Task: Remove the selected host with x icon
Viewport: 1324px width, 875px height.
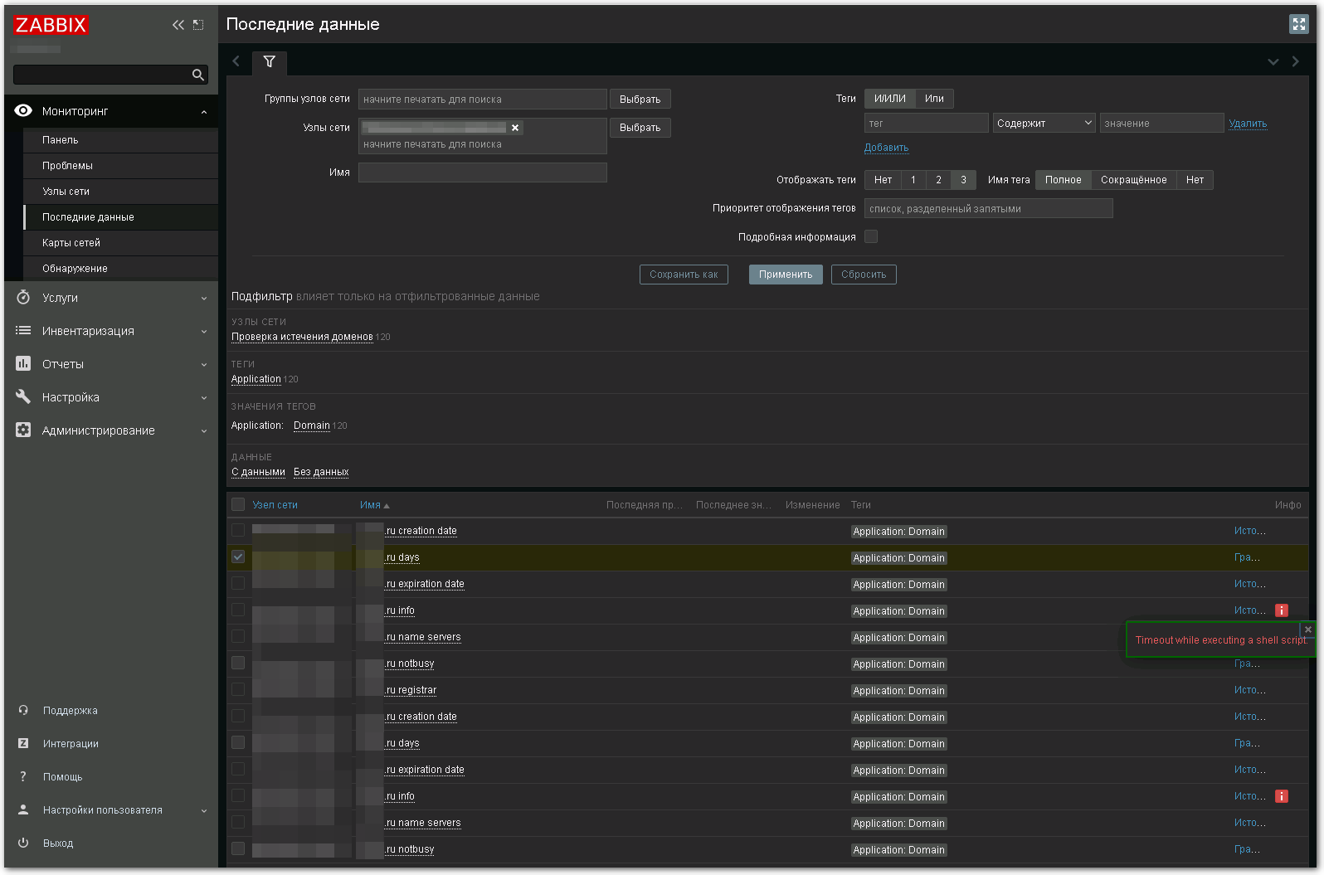Action: tap(515, 128)
